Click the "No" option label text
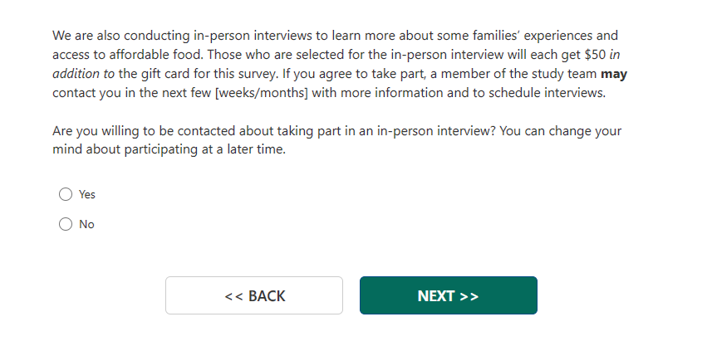The image size is (707, 346). click(x=86, y=224)
